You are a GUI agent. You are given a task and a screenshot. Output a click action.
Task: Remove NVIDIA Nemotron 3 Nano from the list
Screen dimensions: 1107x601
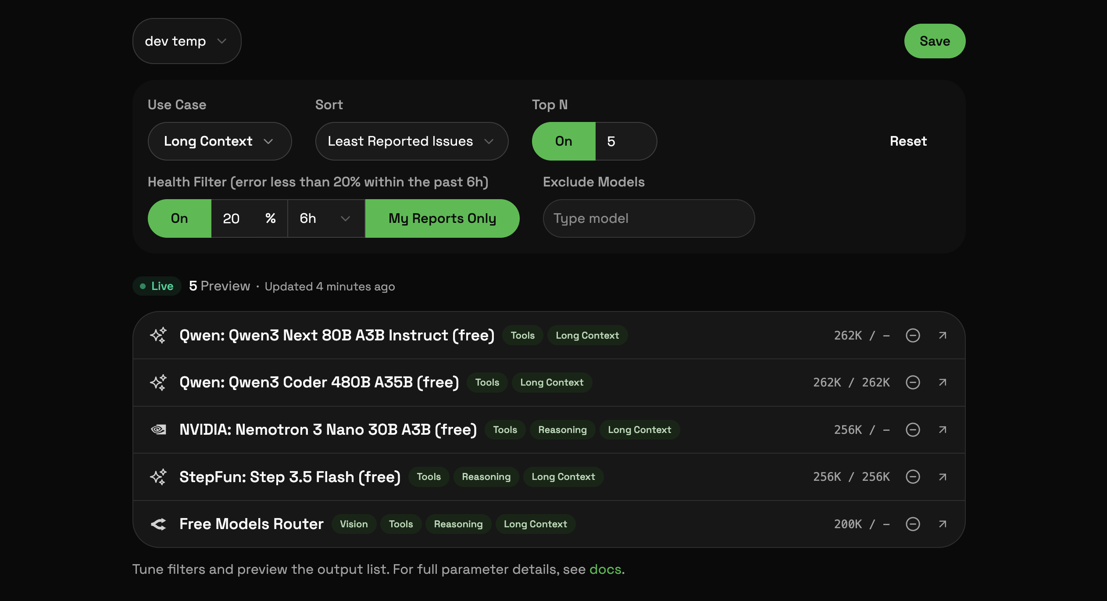(x=913, y=430)
